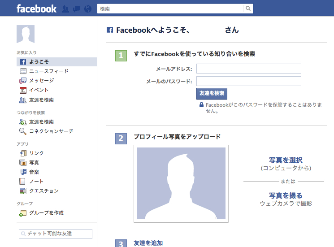Click the Facebook icon beside welcome heading
334x247 pixels.
point(110,30)
